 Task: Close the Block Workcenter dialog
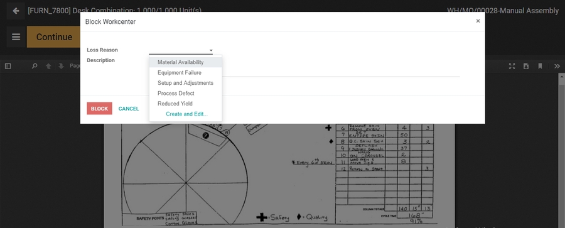point(478,21)
